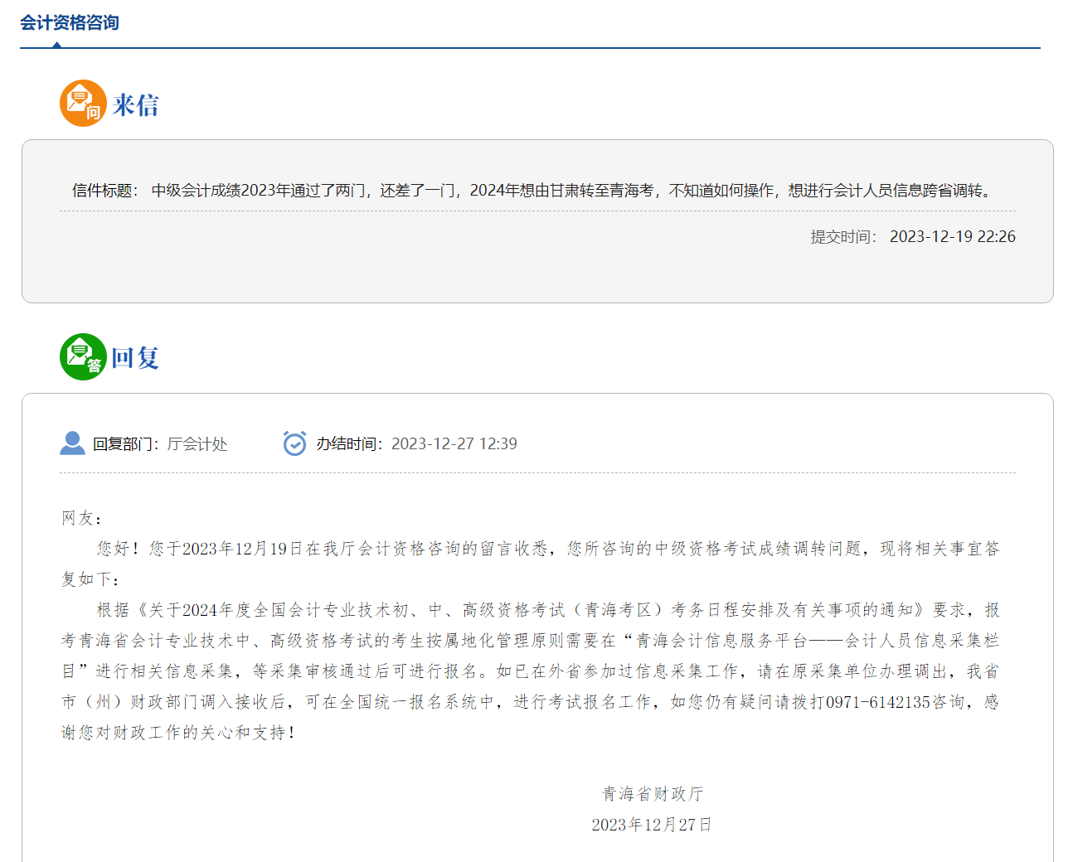Click inside the gray inquiry letter box
Image resolution: width=1073 pixels, height=862 pixels.
click(536, 274)
